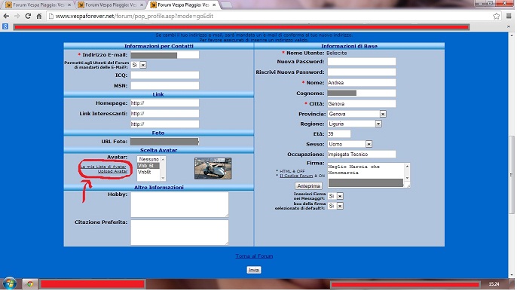Bookmark page with star icon
The image size is (517, 291).
496,16
